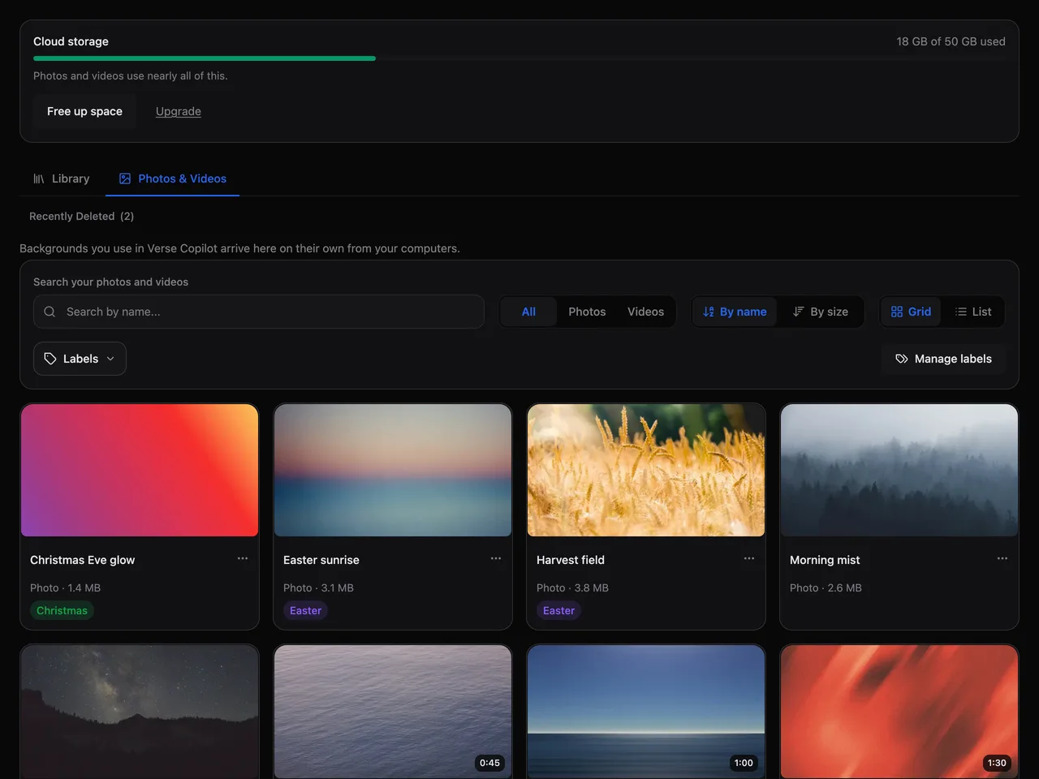1039x779 pixels.
Task: Click 'Photo · 2.6 MB' details text
Action: coord(826,587)
